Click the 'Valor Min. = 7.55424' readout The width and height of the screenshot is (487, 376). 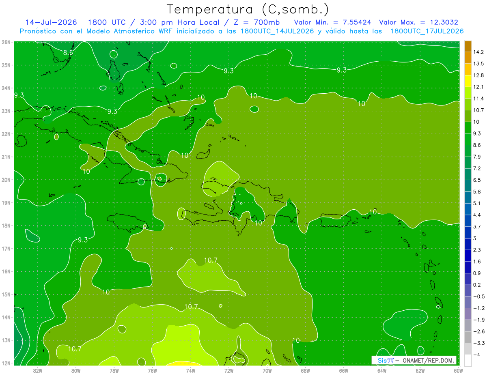(x=333, y=22)
